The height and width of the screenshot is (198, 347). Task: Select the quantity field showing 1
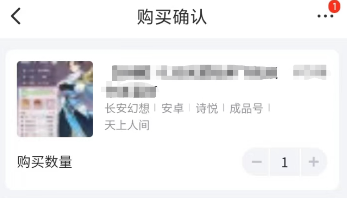pyautogui.click(x=285, y=162)
